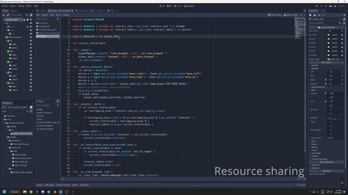Toggle visibility of VBoxContainer node
The width and height of the screenshot is (348, 195).
tap(31, 37)
